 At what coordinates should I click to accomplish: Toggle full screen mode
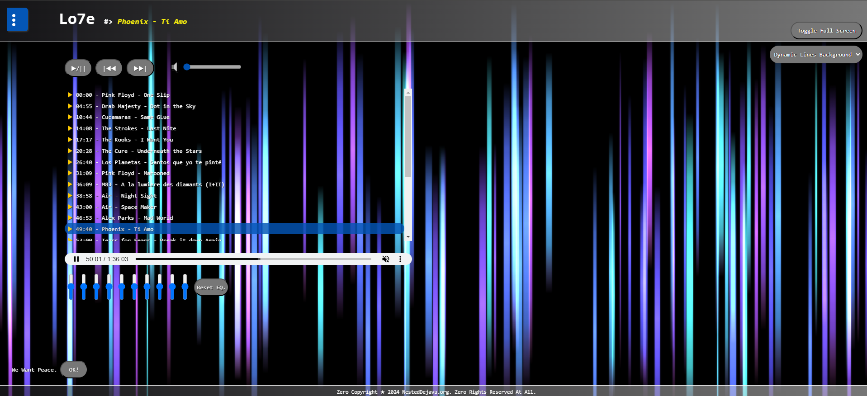pyautogui.click(x=826, y=31)
